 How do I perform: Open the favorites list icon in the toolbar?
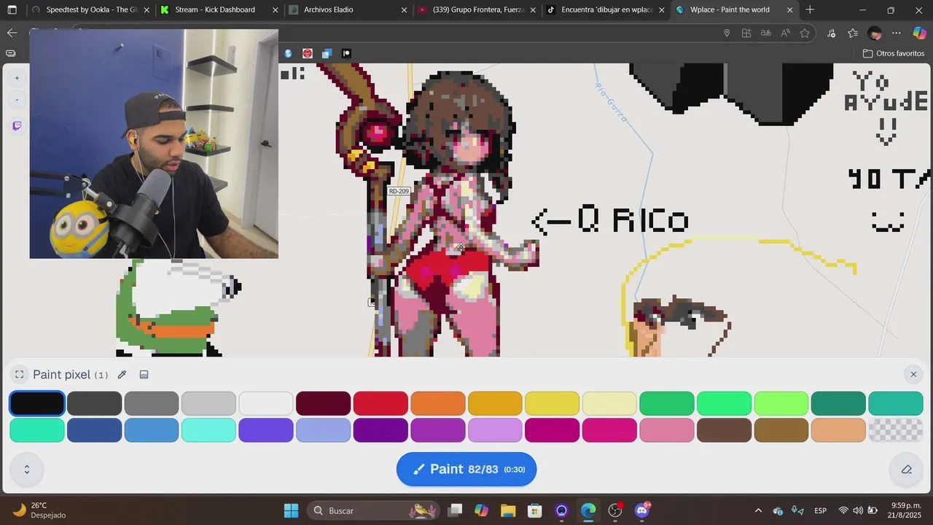coord(853,33)
